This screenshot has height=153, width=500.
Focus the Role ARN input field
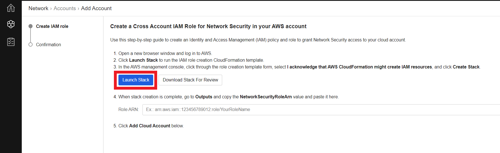click(321, 110)
